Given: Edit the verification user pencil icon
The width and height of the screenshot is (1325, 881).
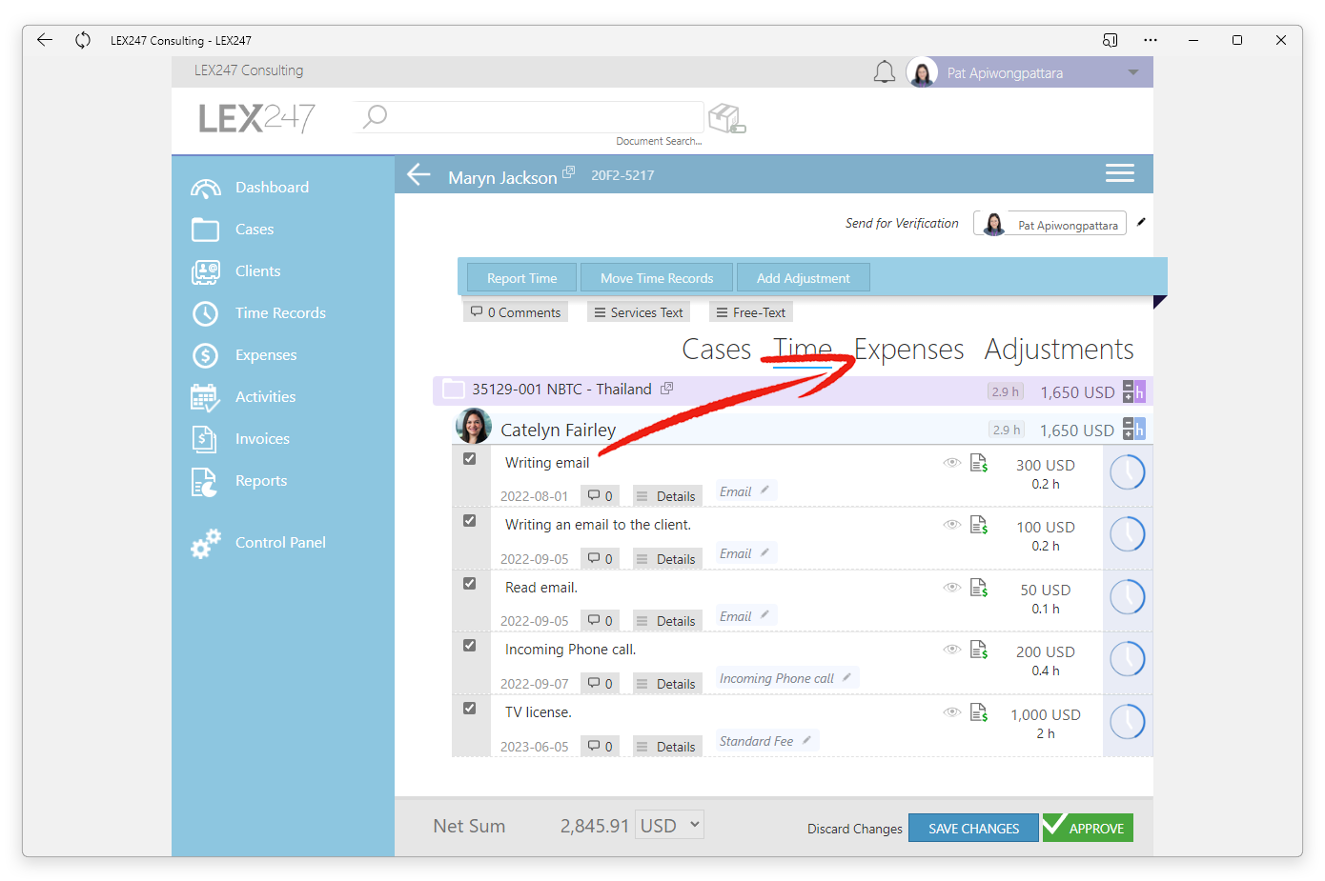Looking at the screenshot, I should pos(1141,222).
